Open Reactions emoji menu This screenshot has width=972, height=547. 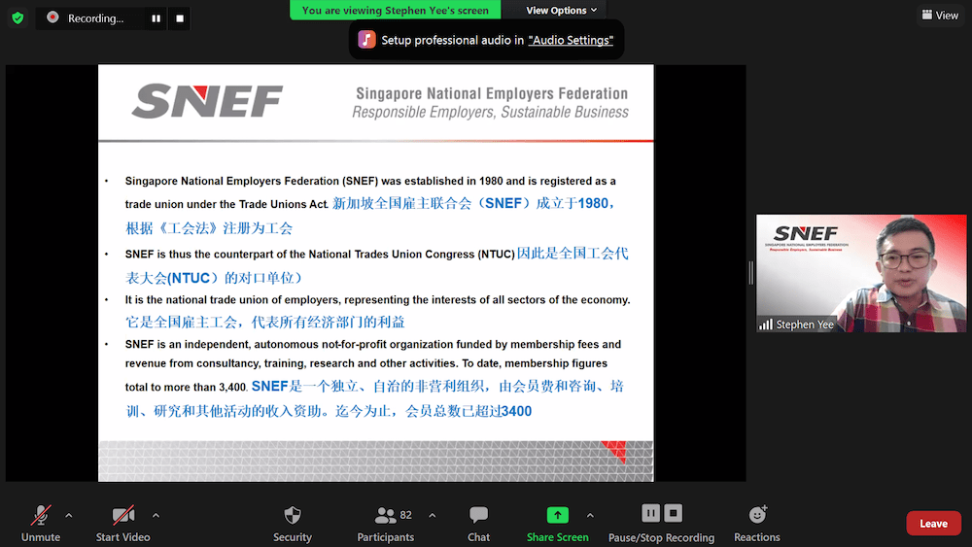pyautogui.click(x=757, y=522)
